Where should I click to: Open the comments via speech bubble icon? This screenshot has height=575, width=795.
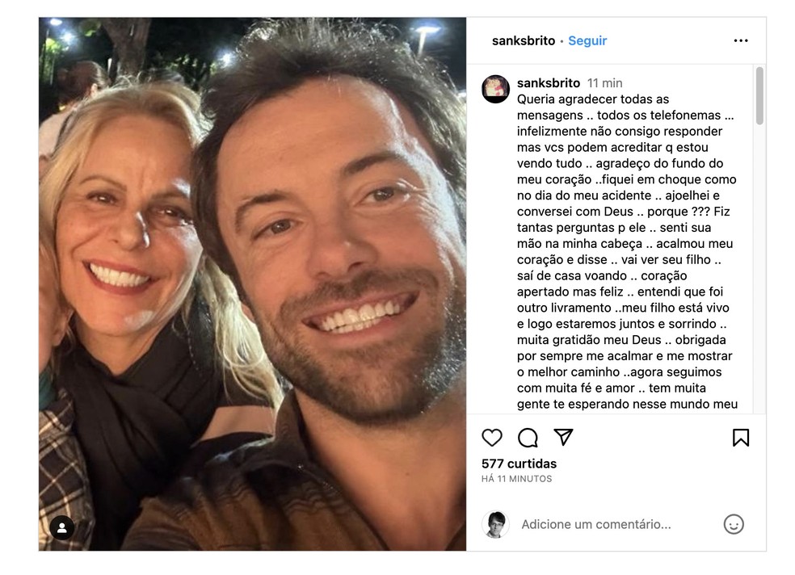click(x=528, y=436)
